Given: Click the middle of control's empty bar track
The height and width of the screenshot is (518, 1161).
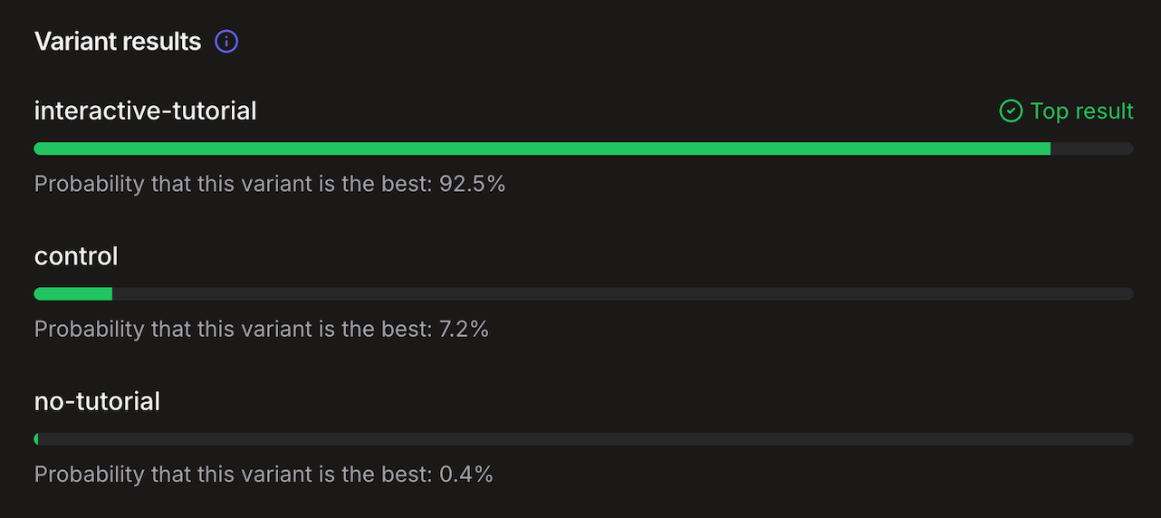Looking at the screenshot, I should (x=622, y=293).
